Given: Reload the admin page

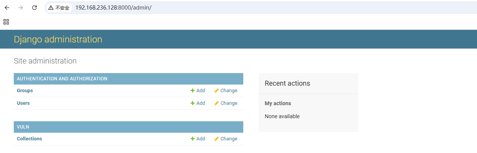Looking at the screenshot, I should (x=34, y=8).
